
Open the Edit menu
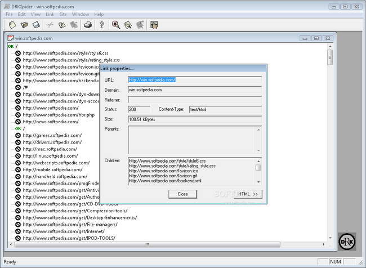coord(22,15)
